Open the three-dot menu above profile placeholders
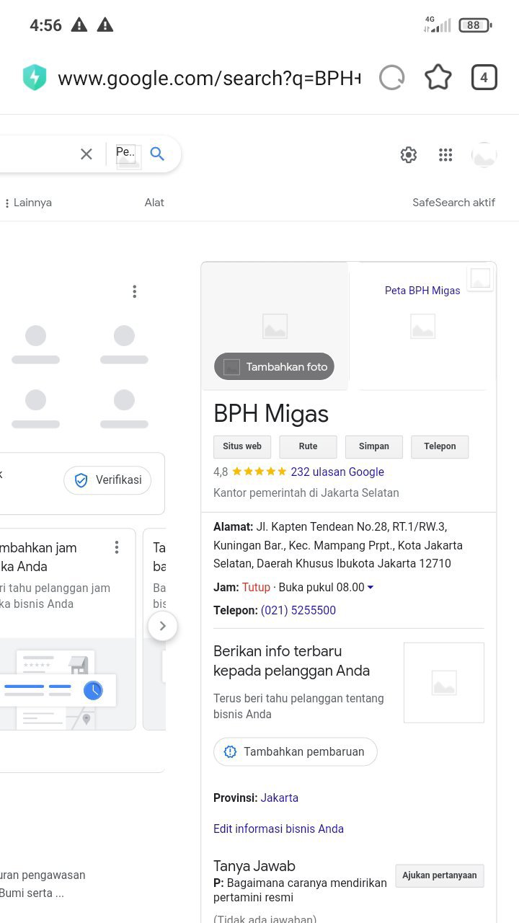The width and height of the screenshot is (519, 923). click(134, 291)
